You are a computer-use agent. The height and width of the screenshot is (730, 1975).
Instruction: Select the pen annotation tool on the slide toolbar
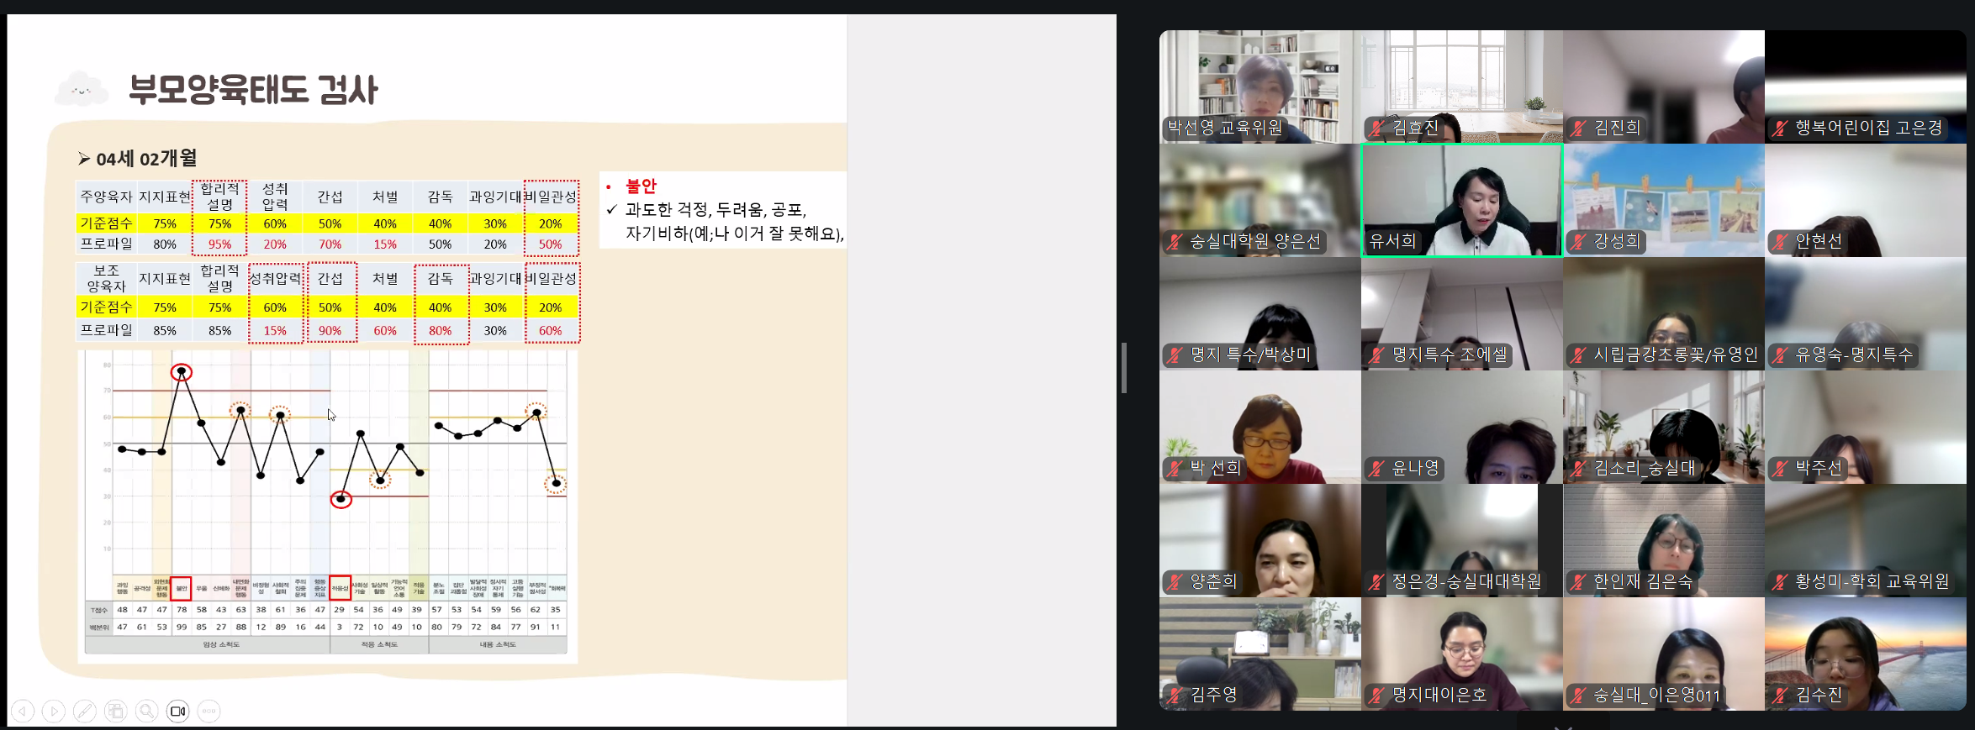tap(85, 712)
